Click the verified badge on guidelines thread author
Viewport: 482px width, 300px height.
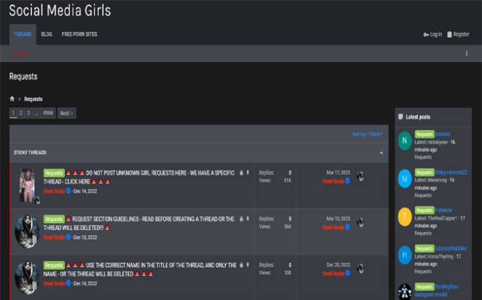pyautogui.click(x=68, y=237)
